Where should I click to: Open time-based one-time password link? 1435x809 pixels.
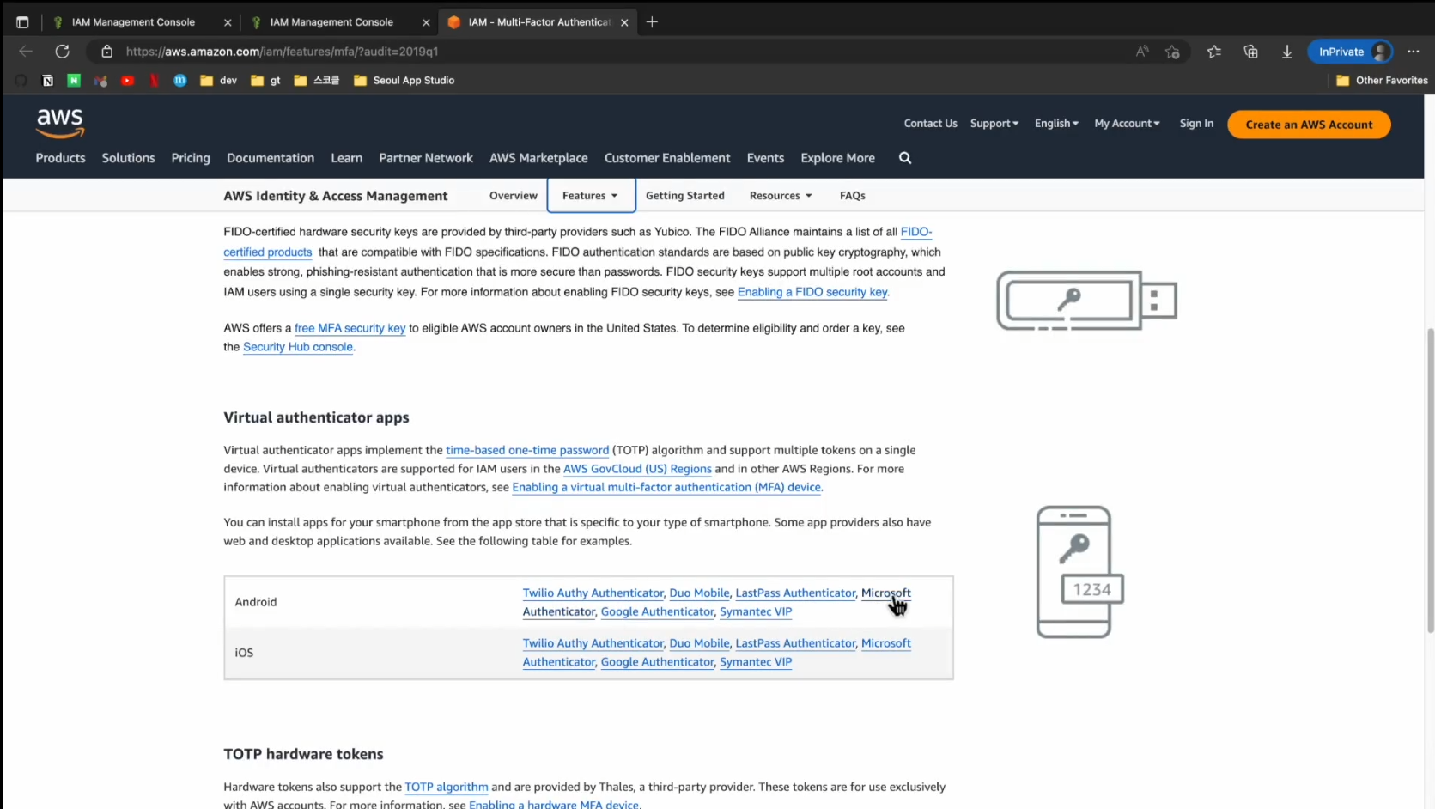[x=527, y=450]
